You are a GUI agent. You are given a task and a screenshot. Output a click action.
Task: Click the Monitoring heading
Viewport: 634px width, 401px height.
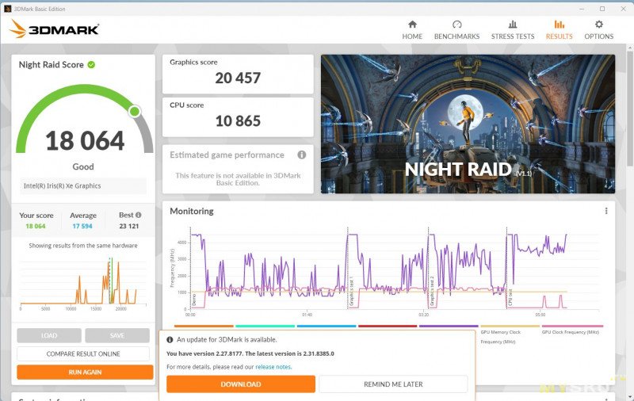click(192, 211)
